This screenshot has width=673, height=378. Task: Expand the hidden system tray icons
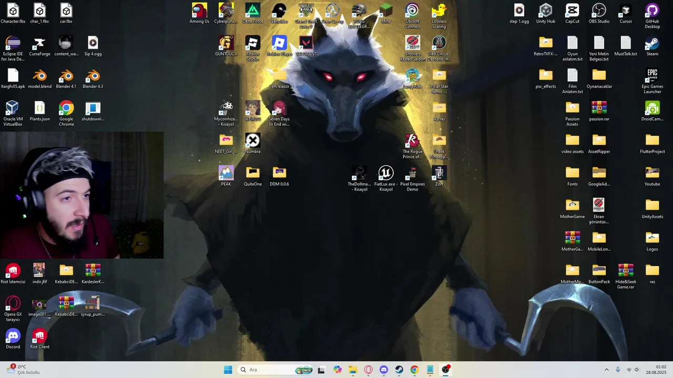[x=606, y=370]
